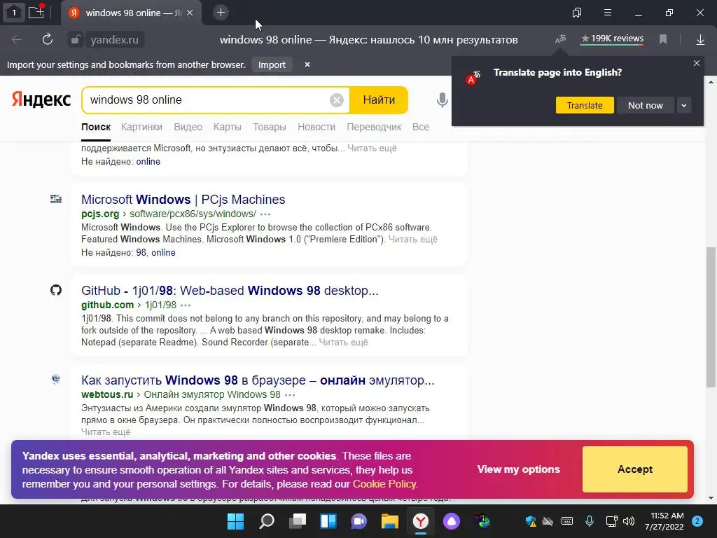
Task: Close the windows 98 online tab
Action: pos(190,13)
